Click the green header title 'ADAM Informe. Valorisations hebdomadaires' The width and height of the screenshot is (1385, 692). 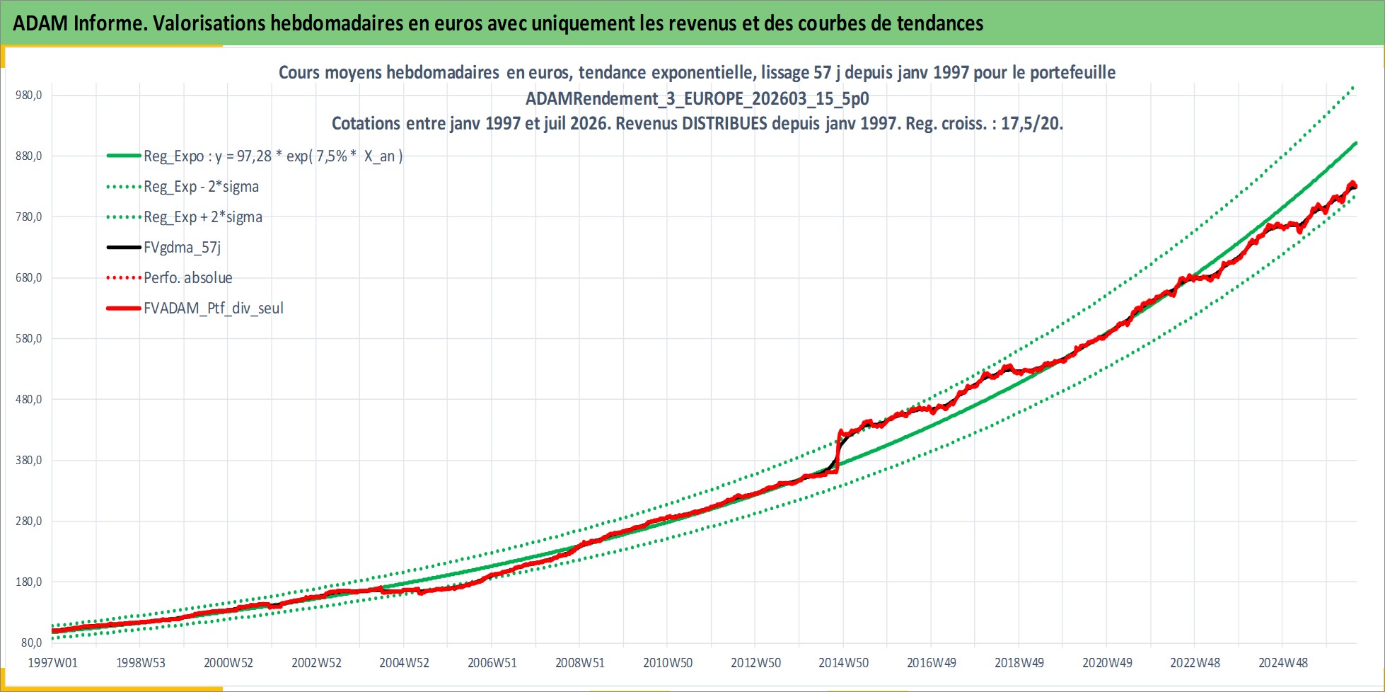pos(498,23)
